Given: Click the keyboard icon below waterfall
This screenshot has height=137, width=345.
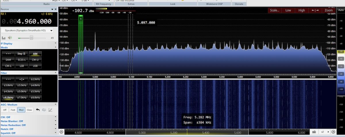Looking at the screenshot, I should 314,132.
